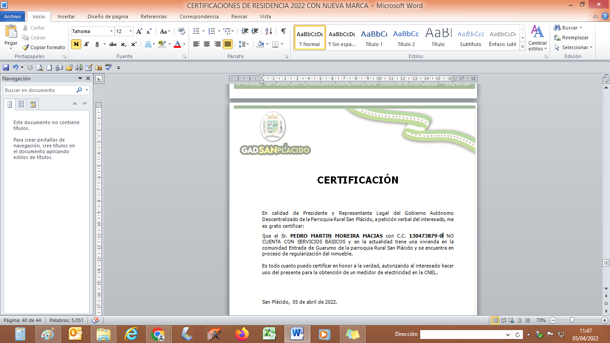Click the clear formatting icon
Image resolution: width=610 pixels, height=343 pixels.
(x=181, y=31)
